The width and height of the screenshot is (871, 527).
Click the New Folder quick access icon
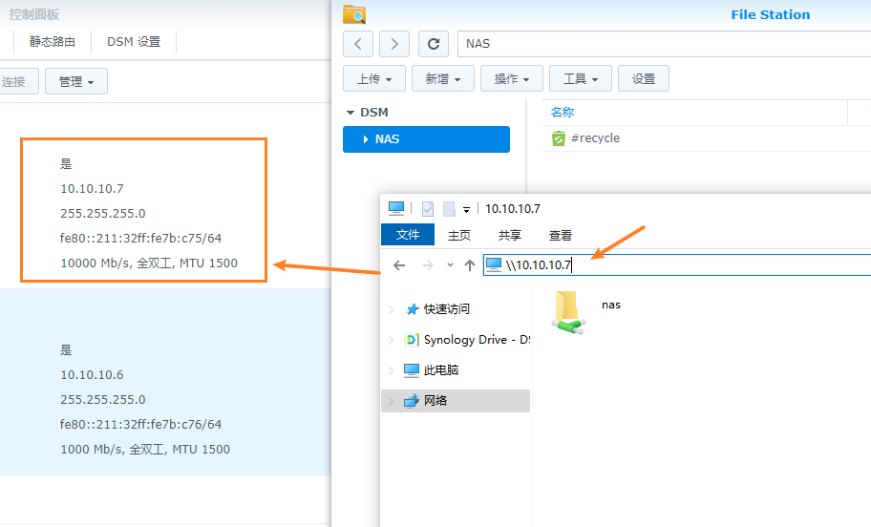pos(449,209)
